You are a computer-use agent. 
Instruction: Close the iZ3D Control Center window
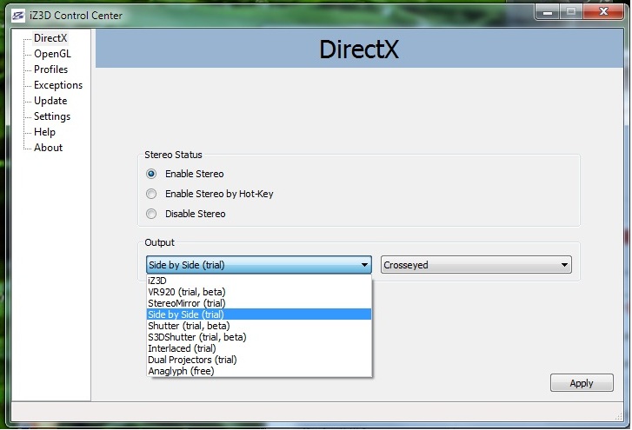click(603, 11)
